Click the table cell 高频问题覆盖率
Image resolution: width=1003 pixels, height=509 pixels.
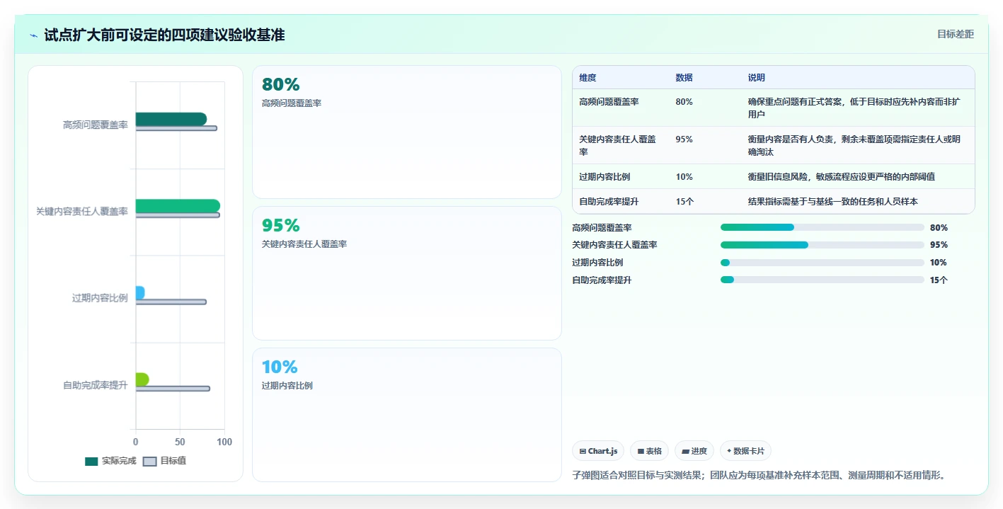tap(609, 102)
